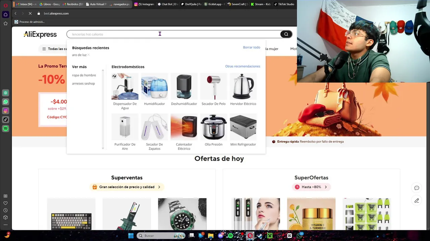
Task: Choose 'arneses seshop' suggestion
Action: [x=83, y=84]
